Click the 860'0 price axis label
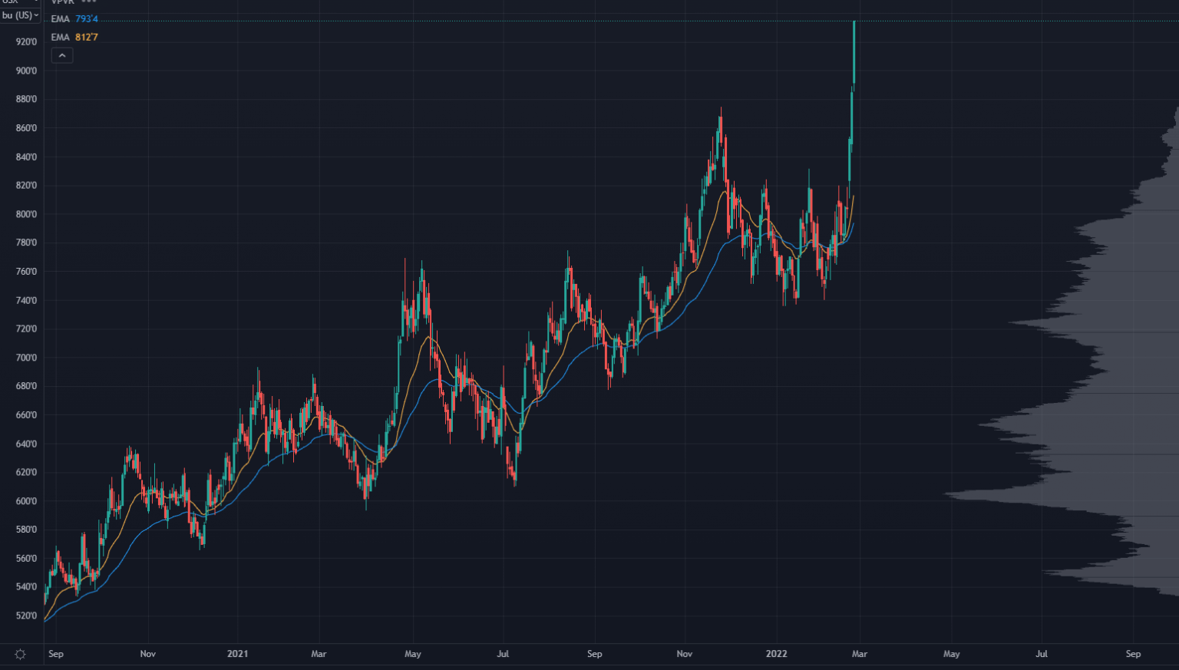This screenshot has height=670, width=1179. click(26, 128)
